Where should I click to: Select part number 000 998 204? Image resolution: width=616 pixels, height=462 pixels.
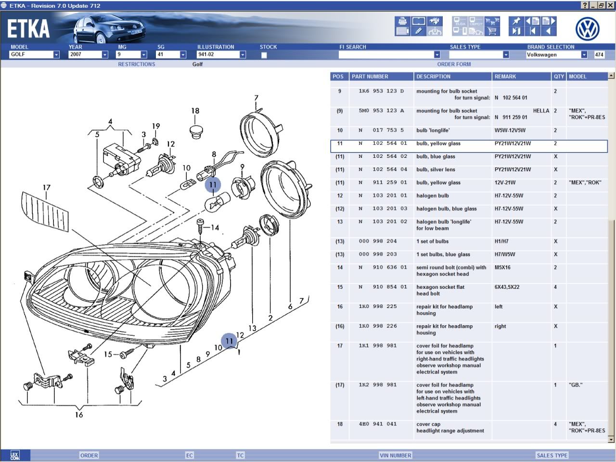point(378,242)
